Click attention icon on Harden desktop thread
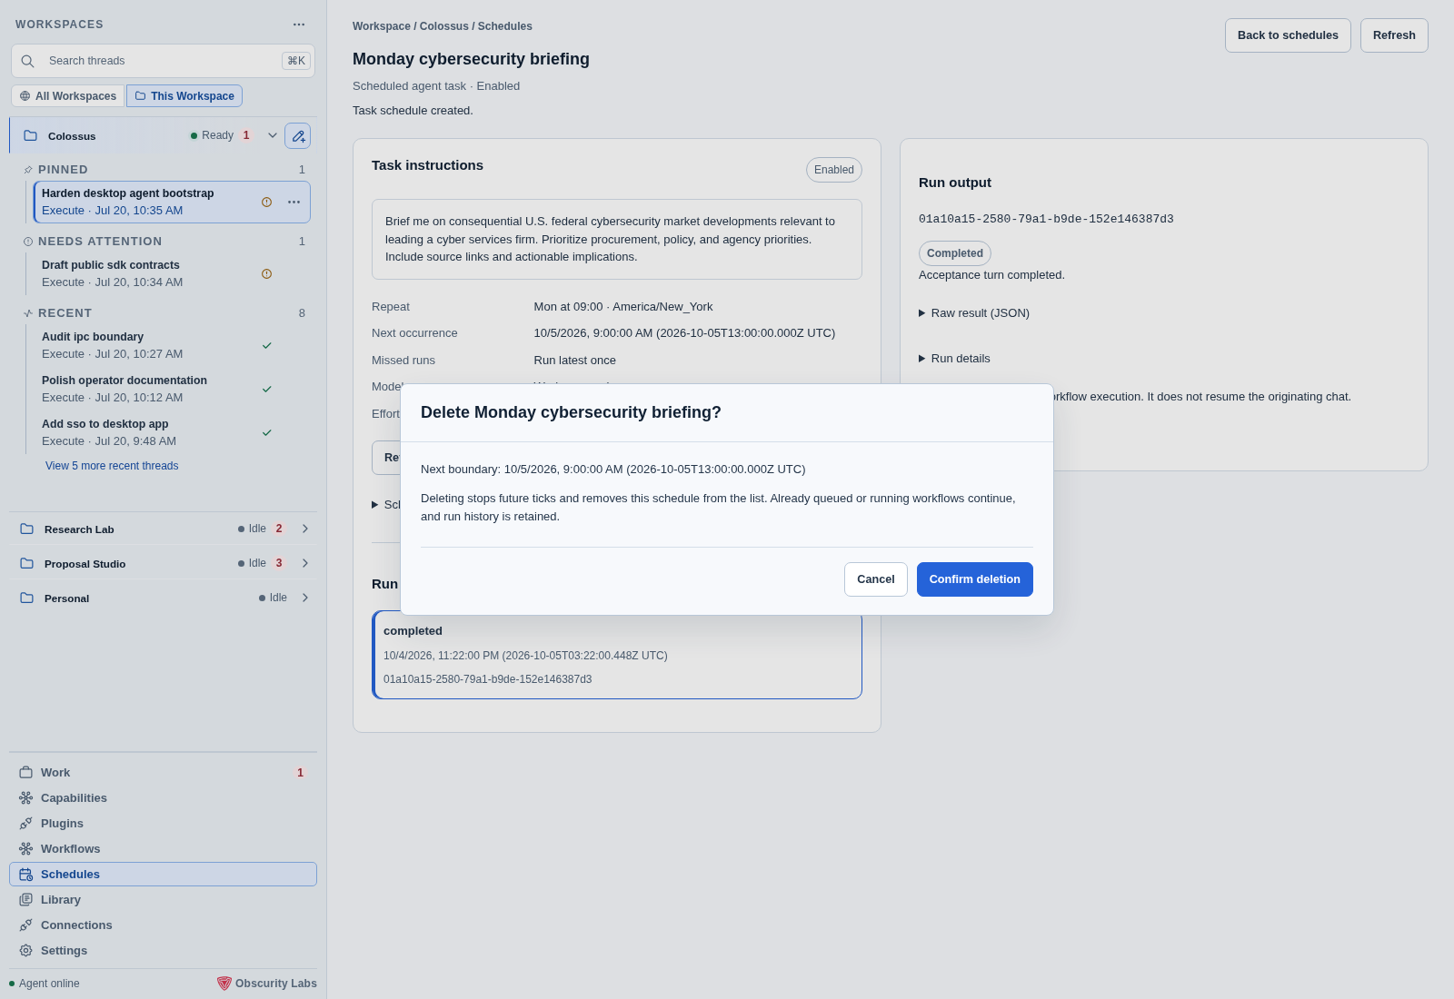 click(266, 202)
